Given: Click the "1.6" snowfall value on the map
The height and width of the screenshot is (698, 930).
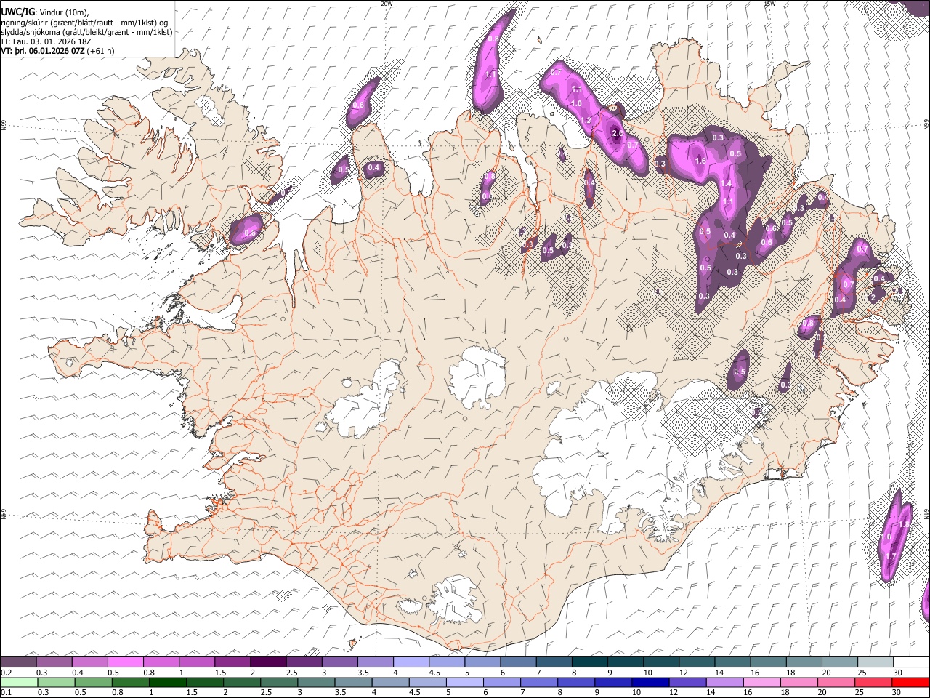Looking at the screenshot, I should [700, 161].
